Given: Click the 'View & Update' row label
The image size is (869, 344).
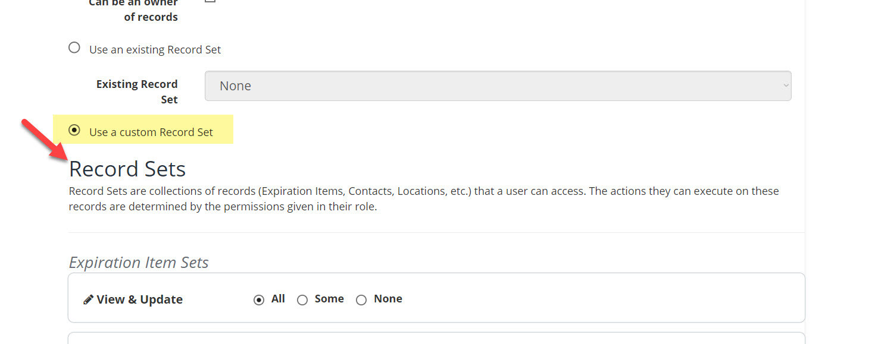Looking at the screenshot, I should pos(140,299).
